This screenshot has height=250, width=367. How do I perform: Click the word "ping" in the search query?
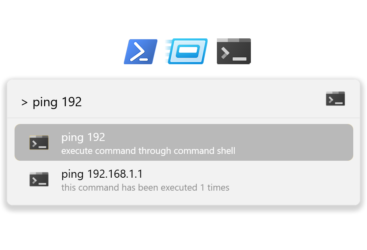point(45,103)
